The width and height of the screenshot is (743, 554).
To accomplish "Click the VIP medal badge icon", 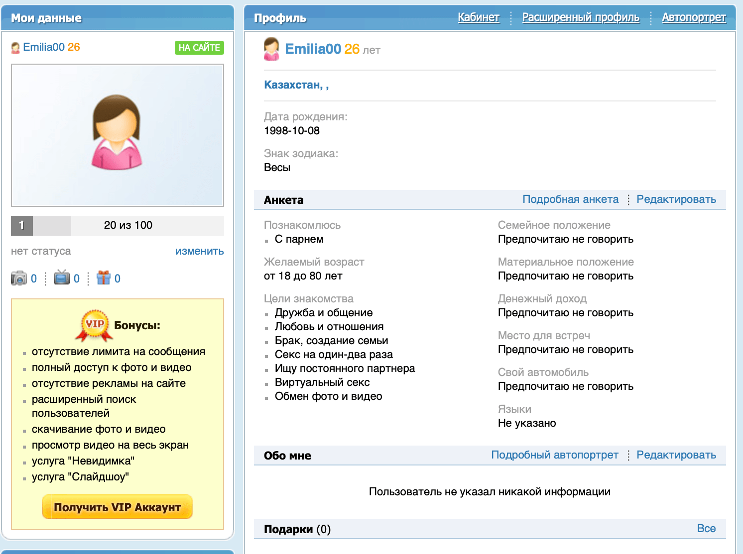I will tap(95, 325).
